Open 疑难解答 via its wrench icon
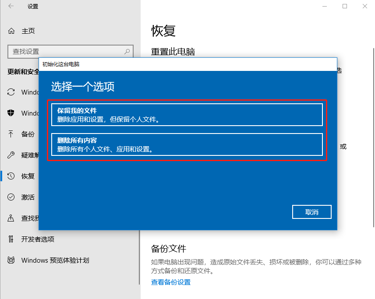The width and height of the screenshot is (375, 299). [x=11, y=155]
